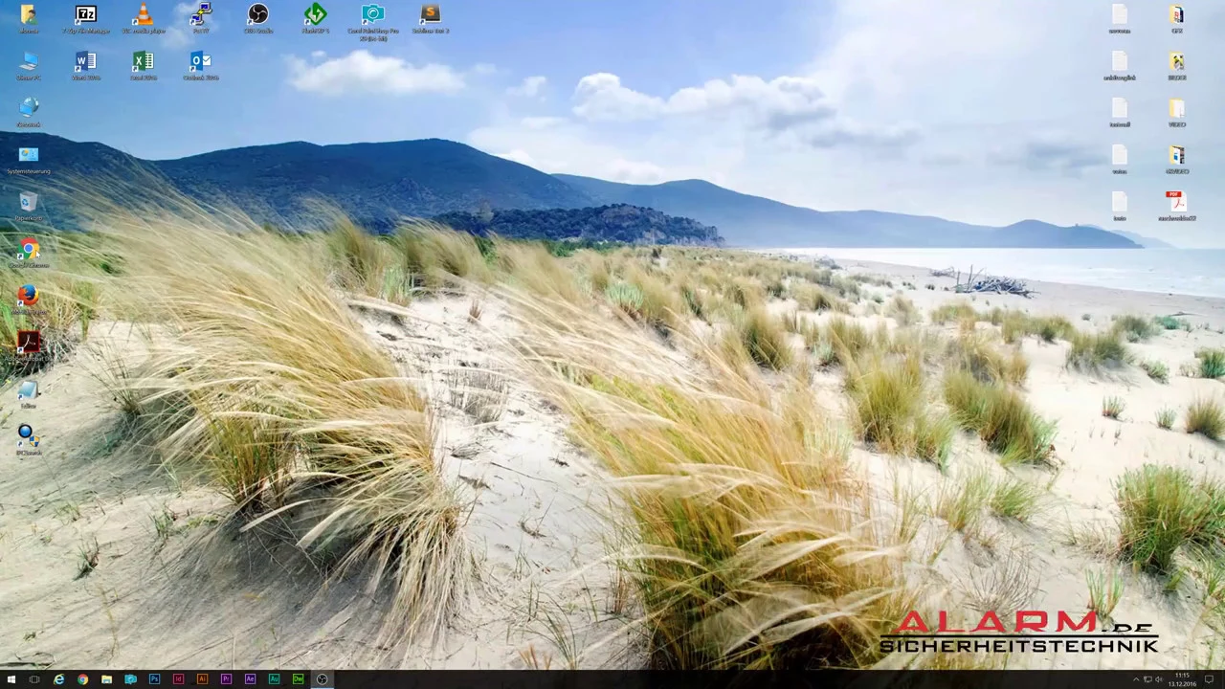Open the taskbar clock and calendar
This screenshot has height=689, width=1225.
[x=1182, y=679]
